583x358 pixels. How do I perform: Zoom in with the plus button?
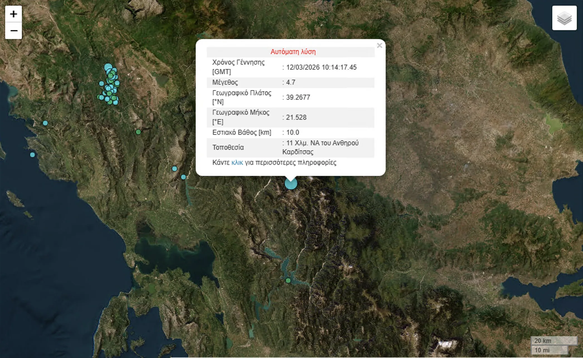click(13, 14)
